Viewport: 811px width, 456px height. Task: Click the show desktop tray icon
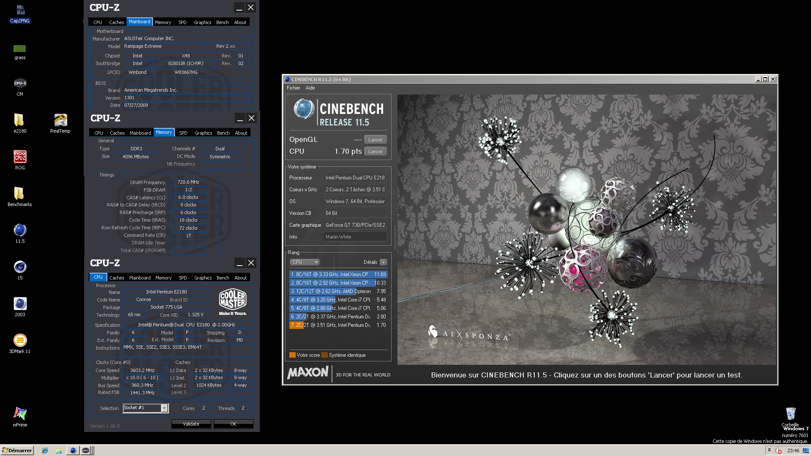click(806, 451)
